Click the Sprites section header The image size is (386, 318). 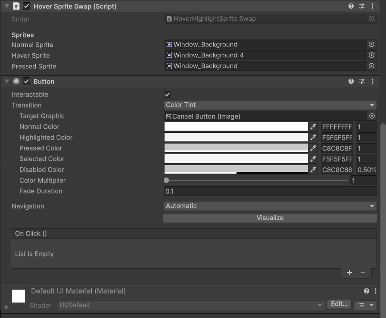point(23,35)
